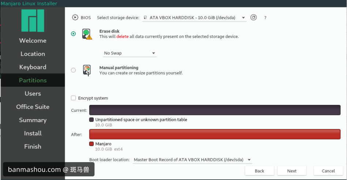Click the BIOS boot environment icon

click(x=75, y=17)
